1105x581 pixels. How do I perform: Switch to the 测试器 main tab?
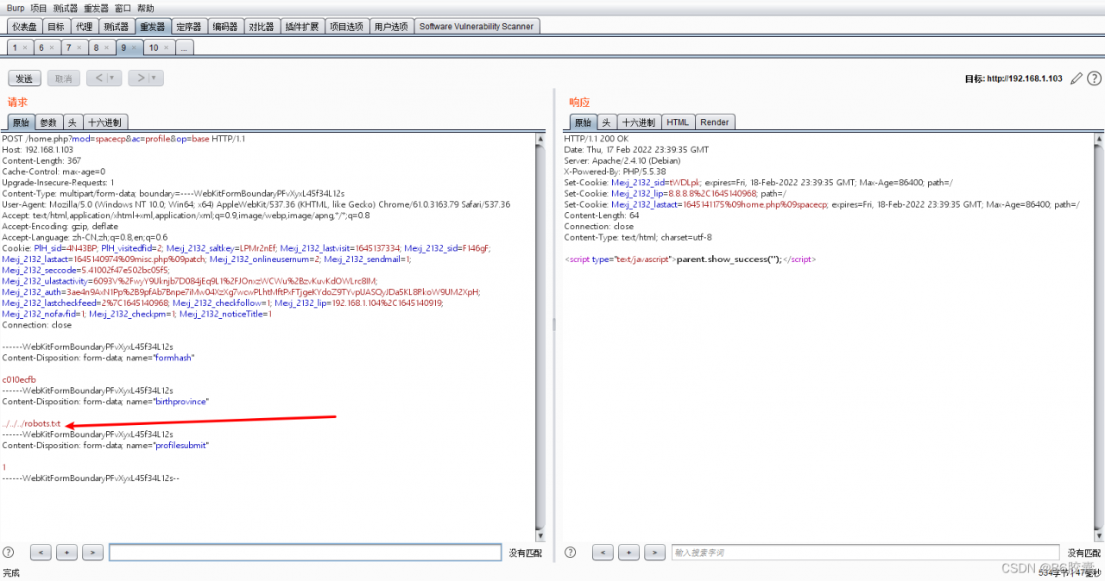[x=115, y=27]
